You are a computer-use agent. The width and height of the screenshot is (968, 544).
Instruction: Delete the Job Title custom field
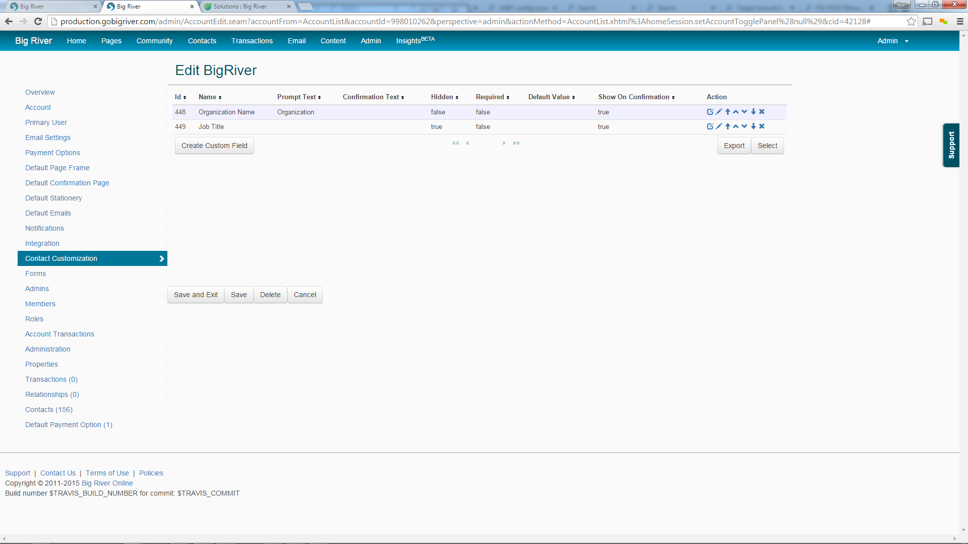coord(762,126)
